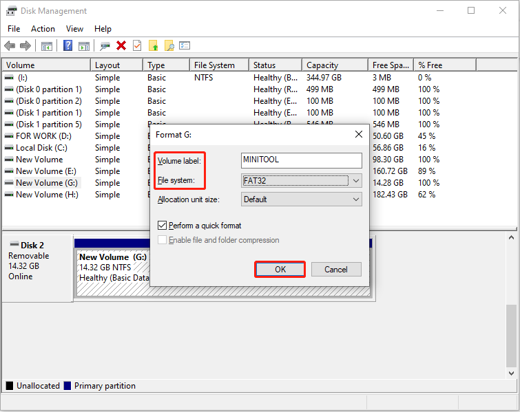Select the drive icon beside Local Disk (C:)

pyautogui.click(x=9, y=148)
